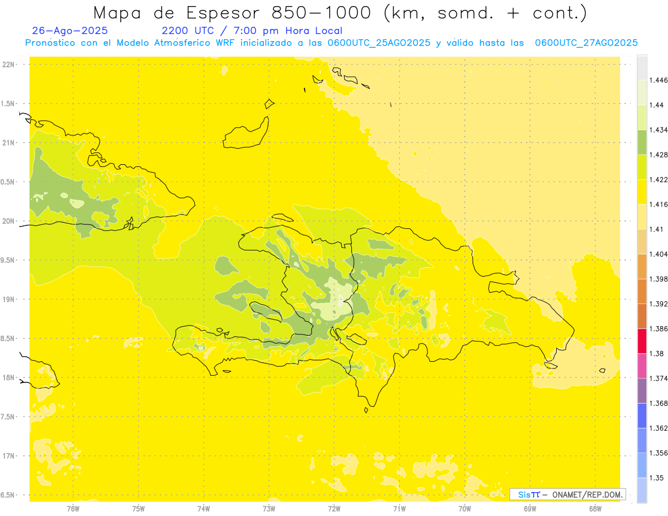Click the 1.44 value on the color scale

[656, 105]
